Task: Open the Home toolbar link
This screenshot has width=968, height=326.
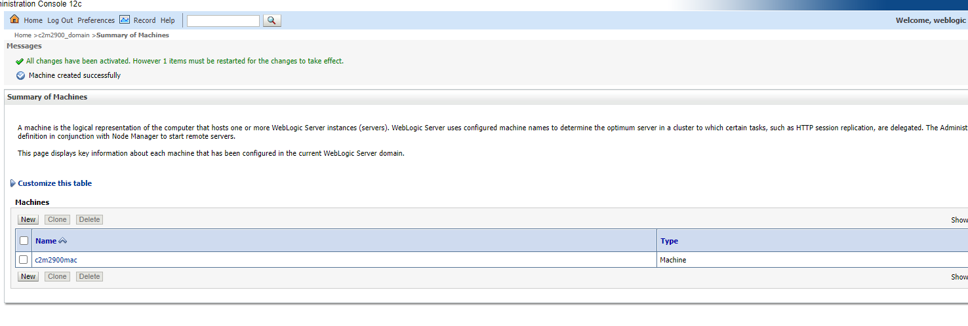Action: [x=33, y=20]
